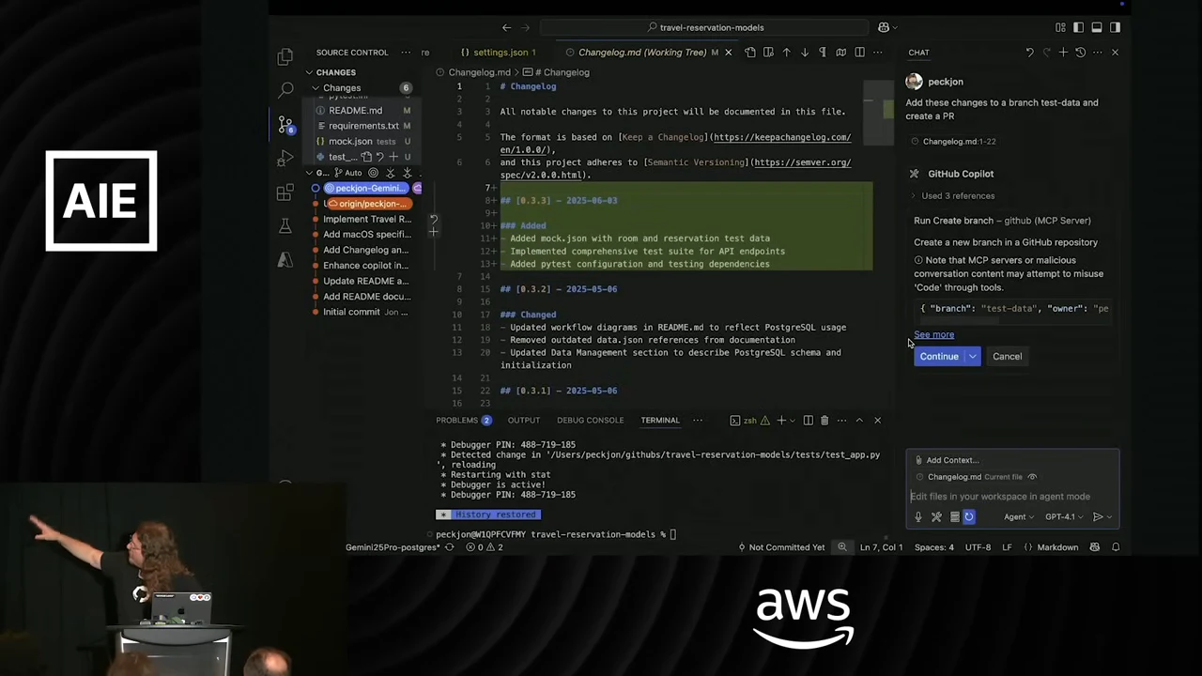Click 'Ln 7, Col 1' in status bar
Viewport: 1202px width, 676px height.
click(881, 547)
